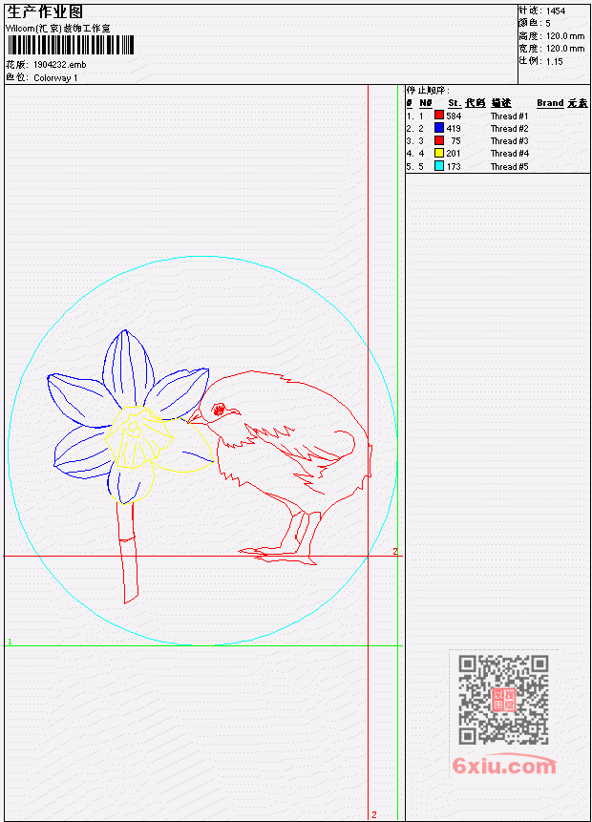Click the barcode under the studio name

click(x=71, y=45)
